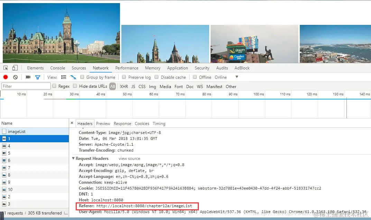Select request row named 6
Screen dimensions: 371x220
coord(35,161)
